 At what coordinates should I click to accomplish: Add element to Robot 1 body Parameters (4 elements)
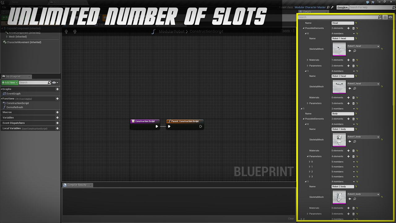[348, 156]
